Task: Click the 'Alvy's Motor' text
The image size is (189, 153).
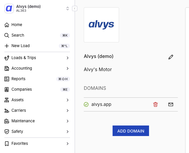Action: click(98, 70)
